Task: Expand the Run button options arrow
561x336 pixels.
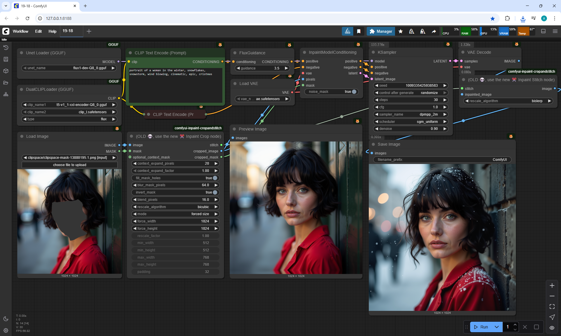Action: 497,327
